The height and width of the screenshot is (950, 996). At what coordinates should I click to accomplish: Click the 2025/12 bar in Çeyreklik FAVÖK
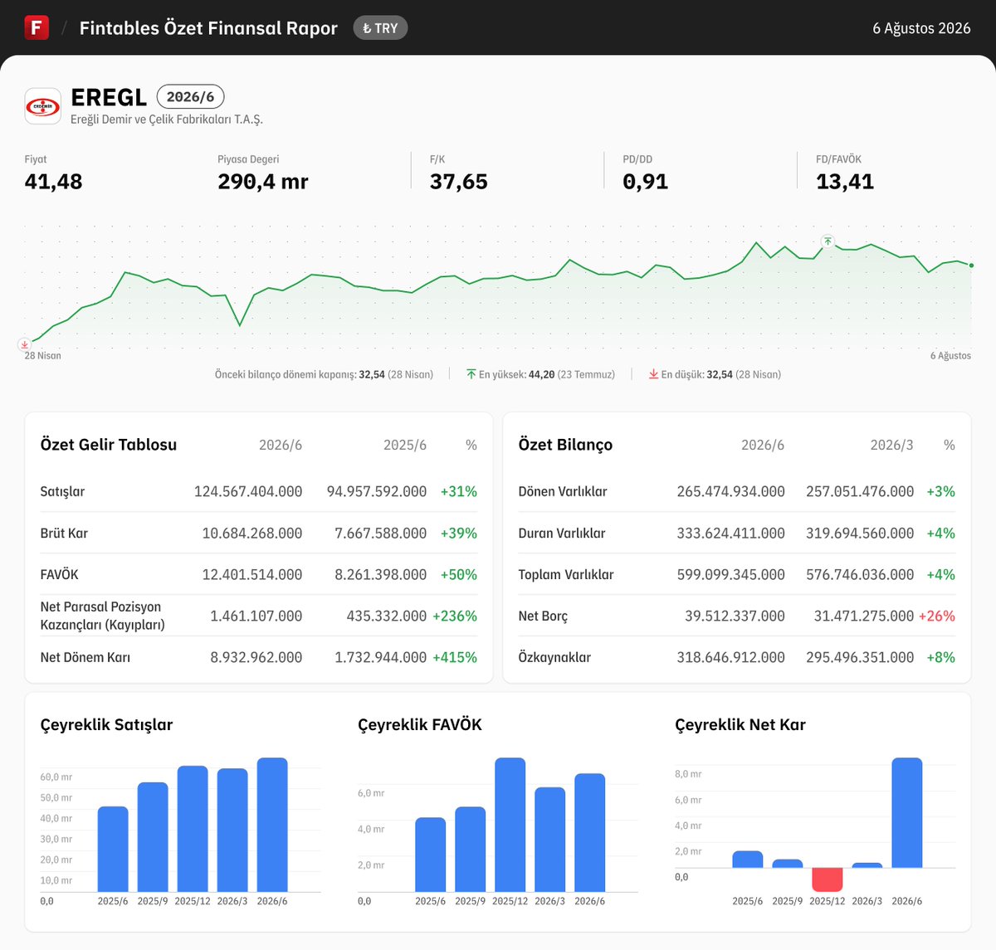[510, 825]
